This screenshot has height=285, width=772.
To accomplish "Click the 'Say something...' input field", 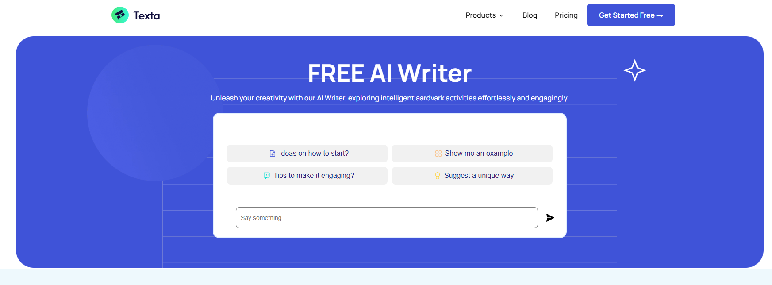I will (x=387, y=217).
